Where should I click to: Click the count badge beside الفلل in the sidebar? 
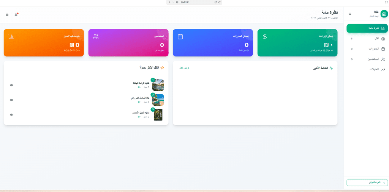(x=351, y=39)
